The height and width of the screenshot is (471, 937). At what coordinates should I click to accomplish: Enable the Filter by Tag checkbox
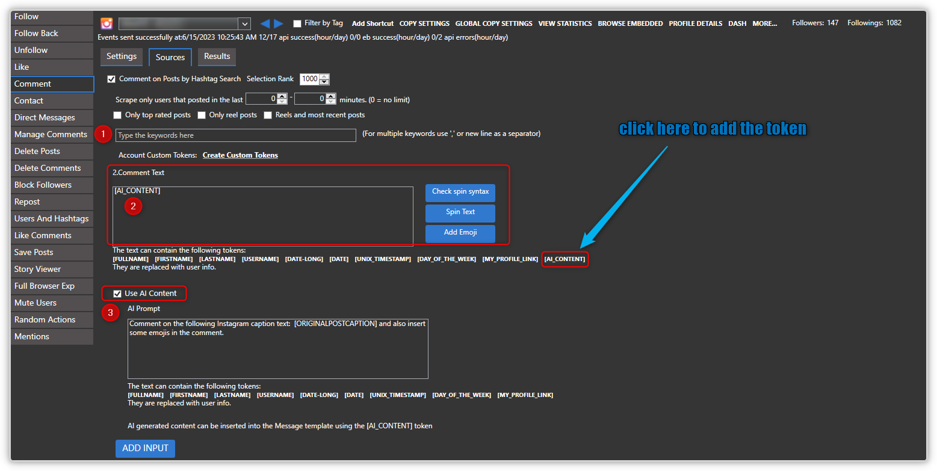point(297,23)
